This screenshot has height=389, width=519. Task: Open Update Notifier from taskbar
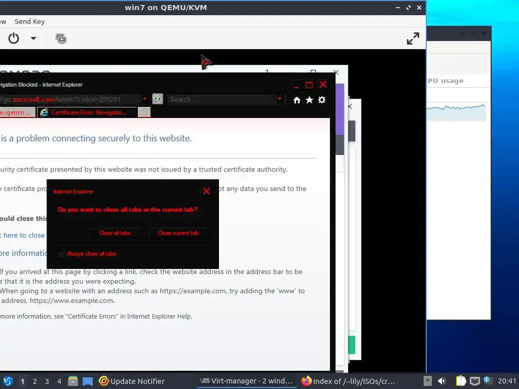coord(132,381)
